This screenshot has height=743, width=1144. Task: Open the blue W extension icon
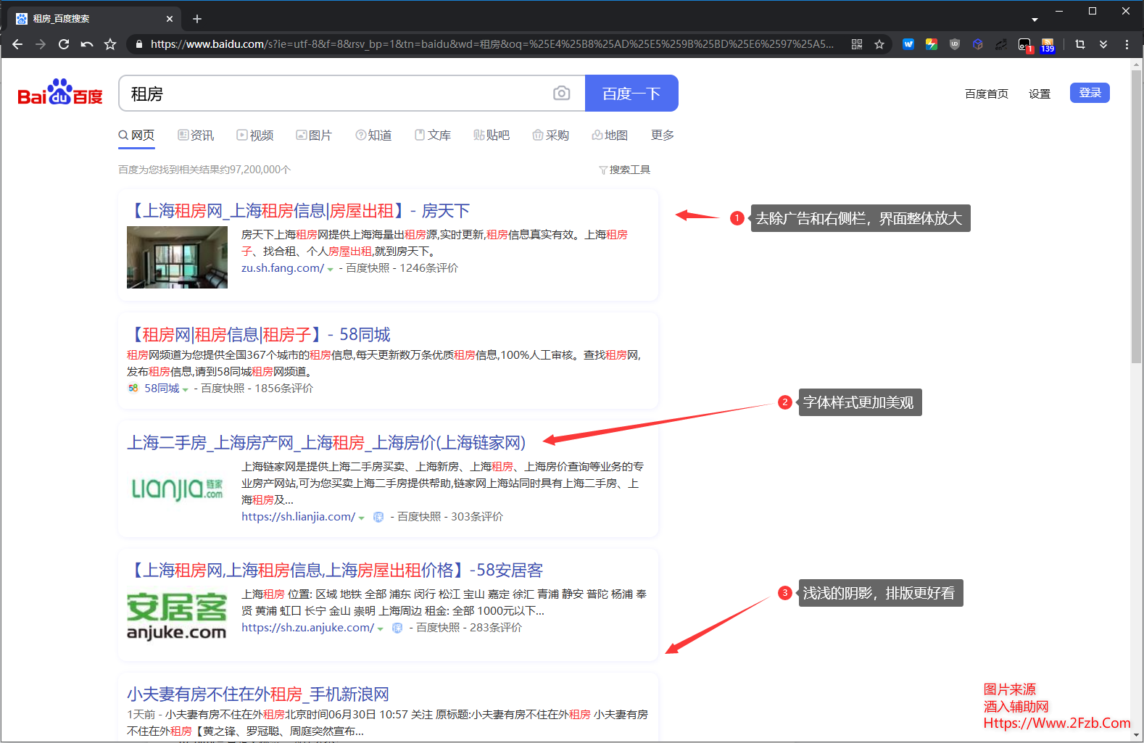[908, 44]
